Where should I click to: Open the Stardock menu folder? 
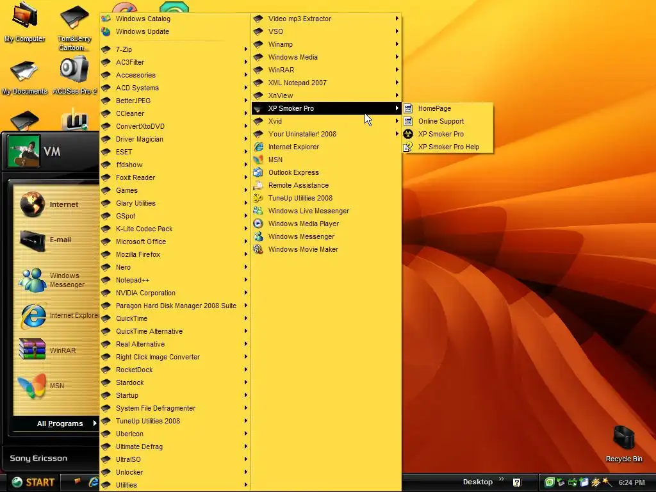(175, 382)
